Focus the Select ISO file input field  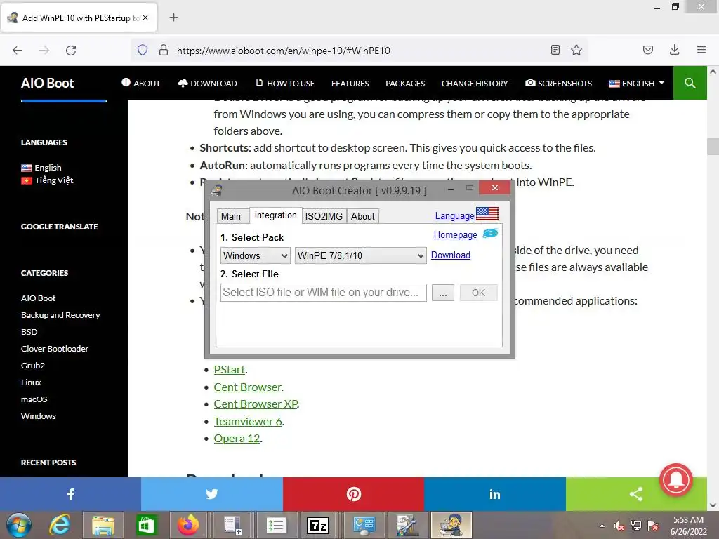[323, 293]
